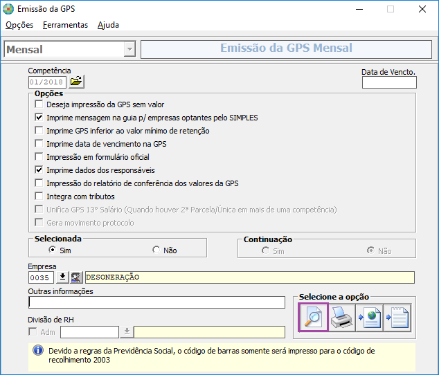Click the blue info icon in the notice
This screenshot has width=439, height=375.
tap(38, 350)
